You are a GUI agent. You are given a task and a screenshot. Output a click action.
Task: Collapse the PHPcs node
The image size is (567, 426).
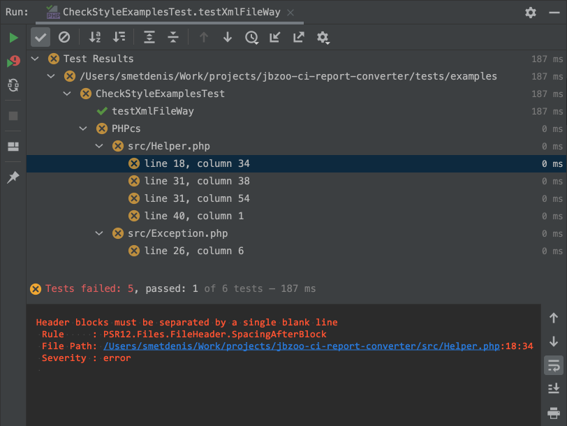[x=83, y=128]
